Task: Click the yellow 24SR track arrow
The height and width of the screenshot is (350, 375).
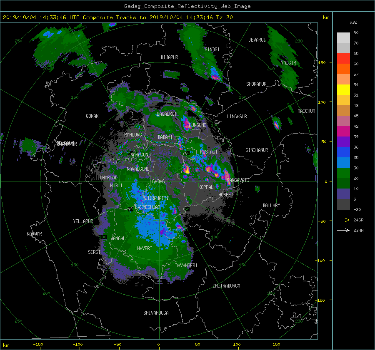Action: 343,220
